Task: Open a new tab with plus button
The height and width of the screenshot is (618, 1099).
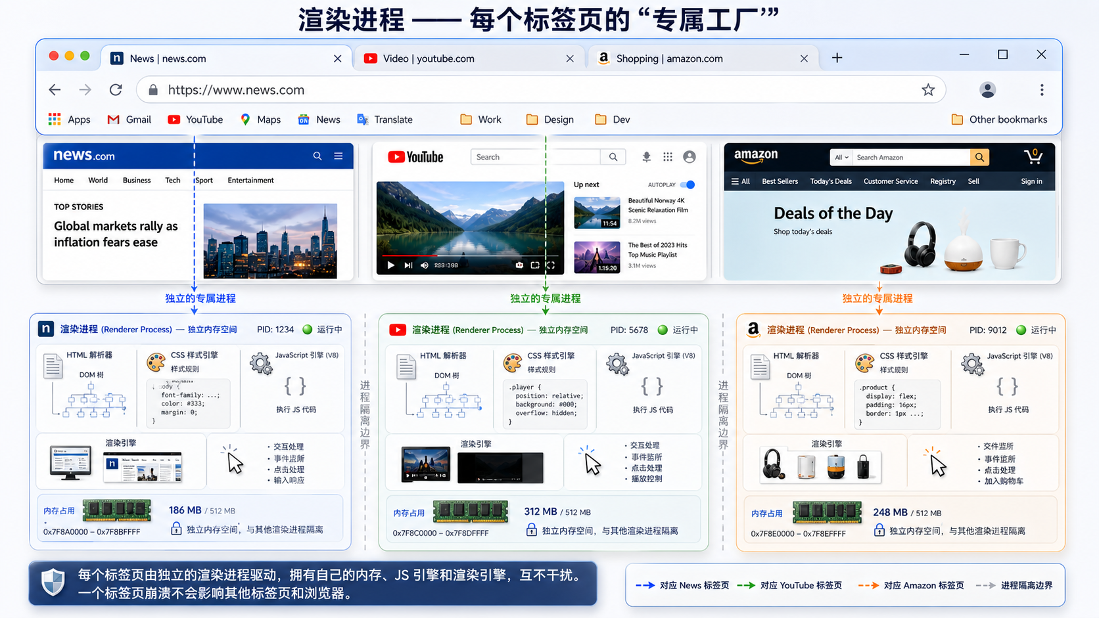Action: click(837, 58)
